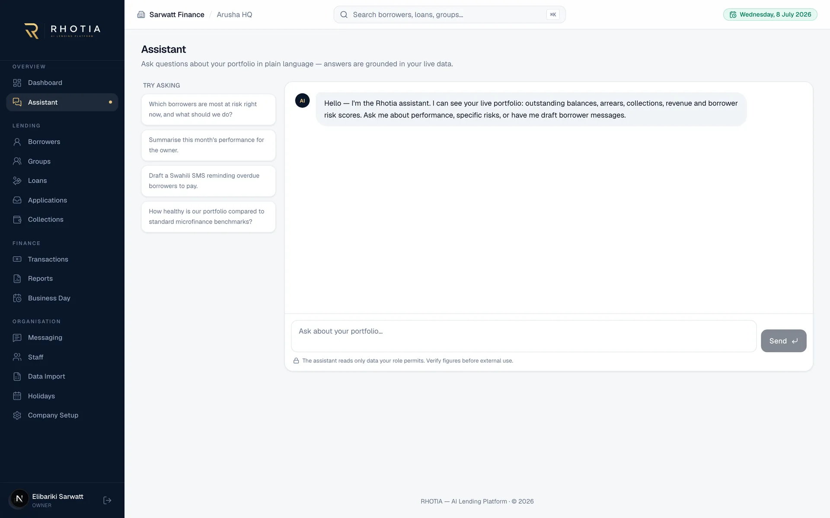
Task: Click the Send button
Action: tap(783, 341)
